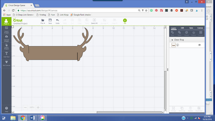
Task: Click the greyed Redo arrow in the toolbar
Action: [65, 21]
